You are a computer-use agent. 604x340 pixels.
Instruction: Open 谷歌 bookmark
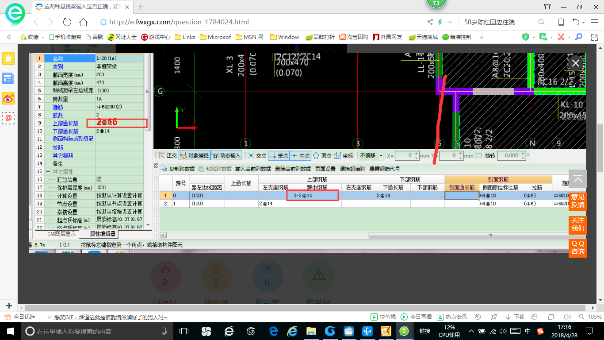pyautogui.click(x=95, y=37)
